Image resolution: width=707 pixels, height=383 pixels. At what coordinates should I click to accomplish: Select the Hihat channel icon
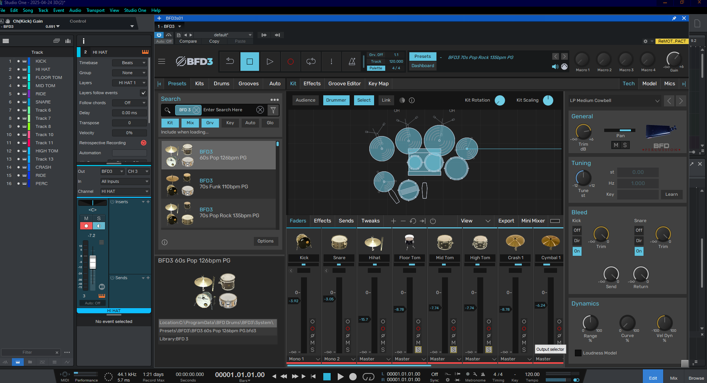374,242
